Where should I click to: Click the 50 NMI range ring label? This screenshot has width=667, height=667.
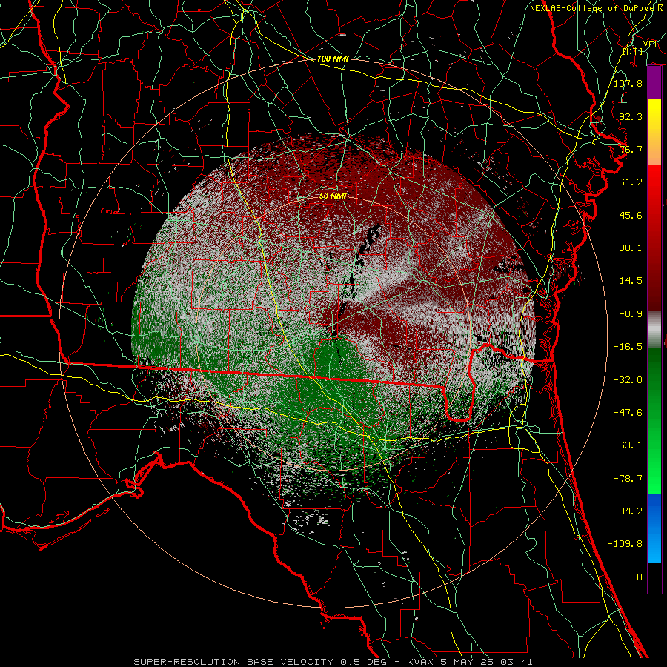333,196
